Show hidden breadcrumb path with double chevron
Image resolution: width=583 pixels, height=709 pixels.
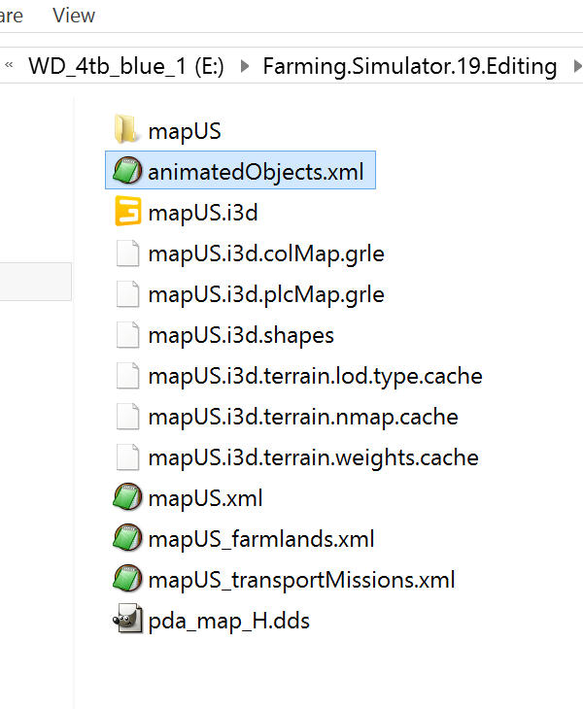click(9, 65)
